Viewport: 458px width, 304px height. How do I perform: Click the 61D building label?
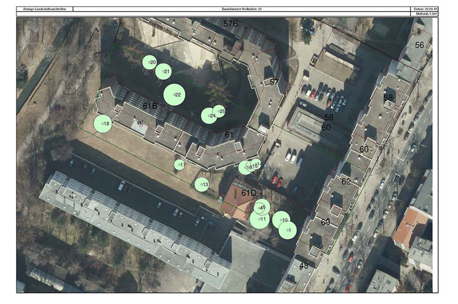[248, 193]
